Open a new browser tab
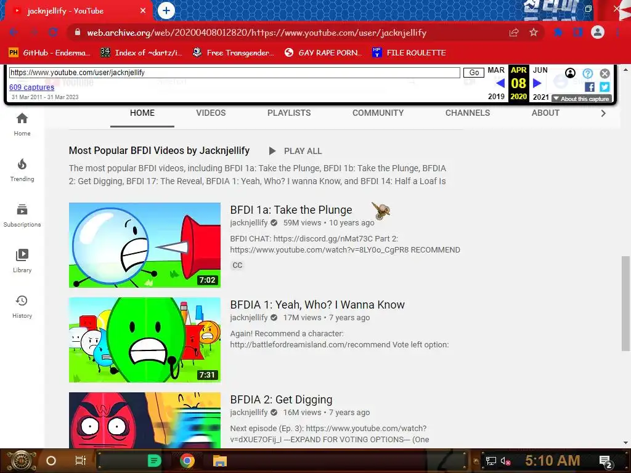Image resolution: width=631 pixels, height=473 pixels. pyautogui.click(x=166, y=10)
